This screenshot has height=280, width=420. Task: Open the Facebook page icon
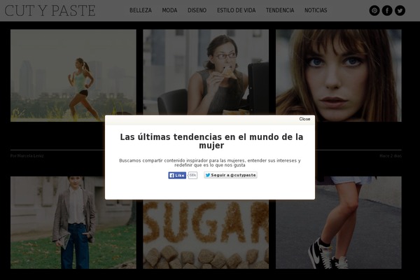tap(387, 10)
